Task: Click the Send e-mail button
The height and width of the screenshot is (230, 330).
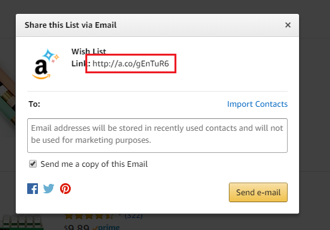Action: pos(258,192)
